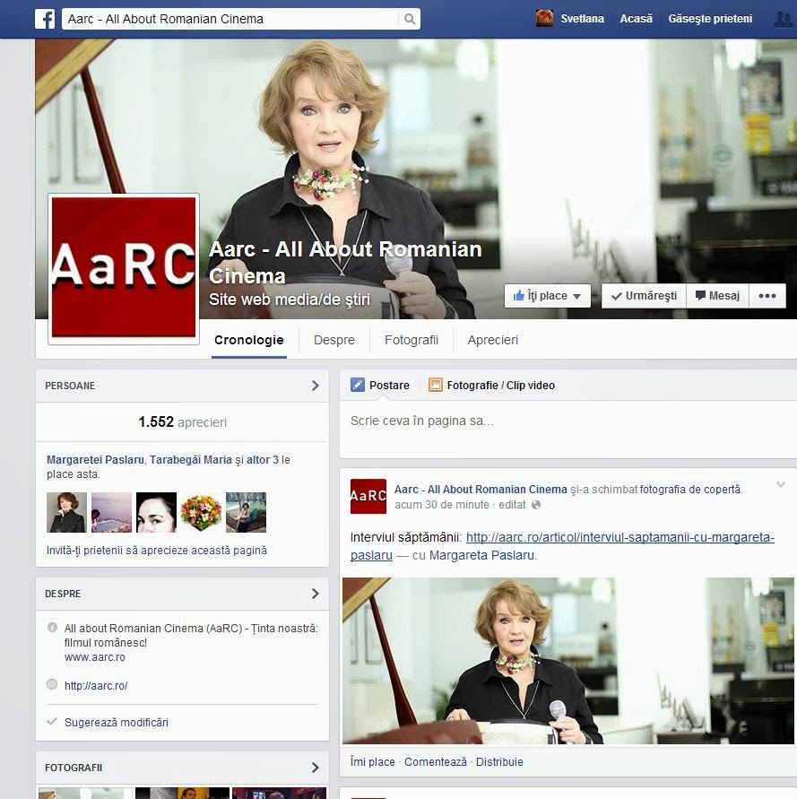Image resolution: width=797 pixels, height=799 pixels.
Task: Click the altor 3 link
Action: (263, 460)
